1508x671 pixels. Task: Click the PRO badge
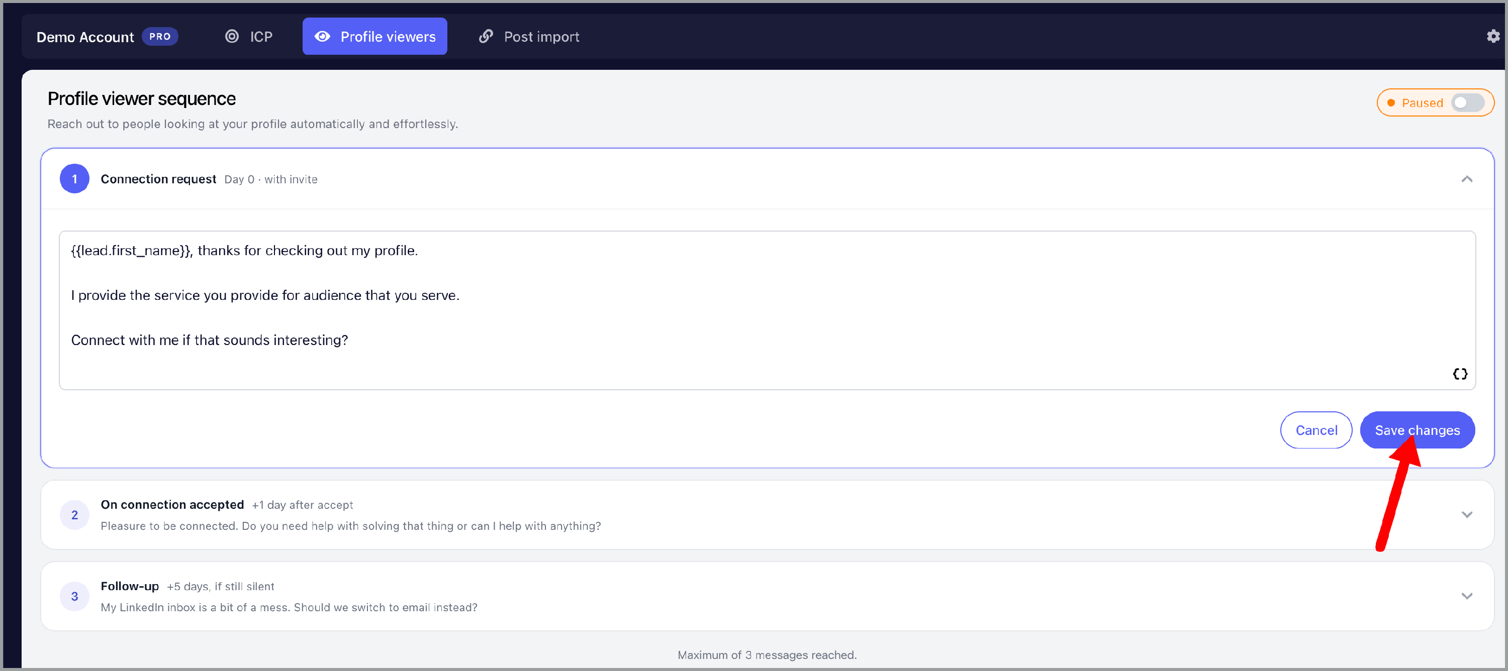click(160, 36)
